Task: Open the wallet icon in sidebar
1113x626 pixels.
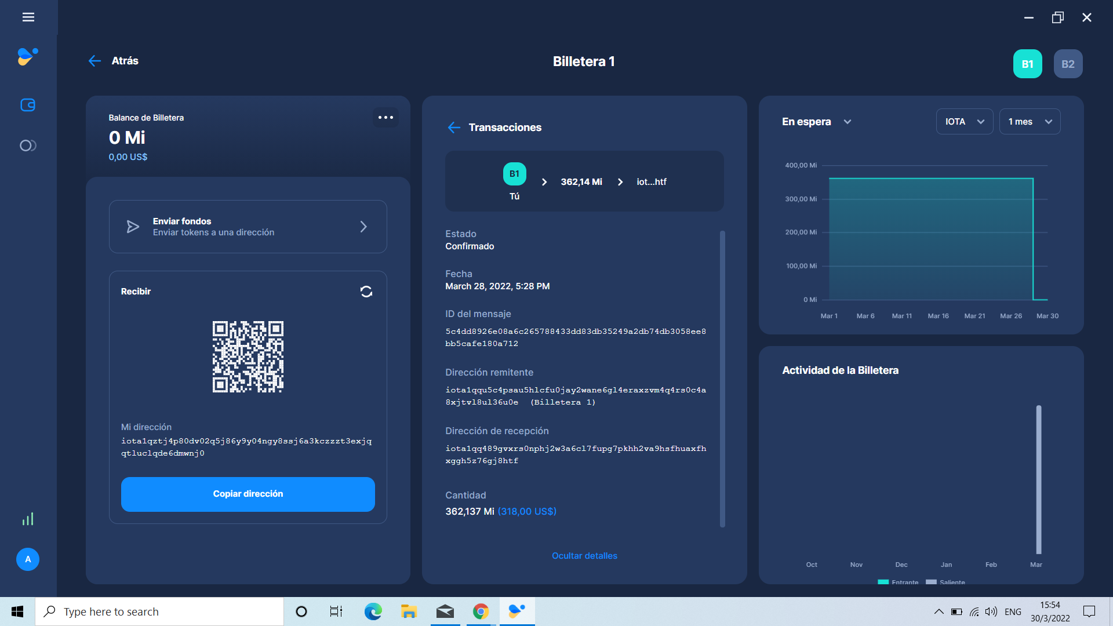Action: pos(28,105)
